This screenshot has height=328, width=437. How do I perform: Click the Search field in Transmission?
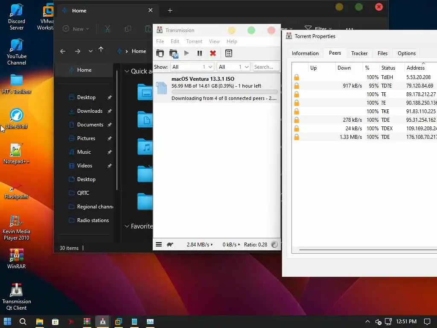coord(265,67)
